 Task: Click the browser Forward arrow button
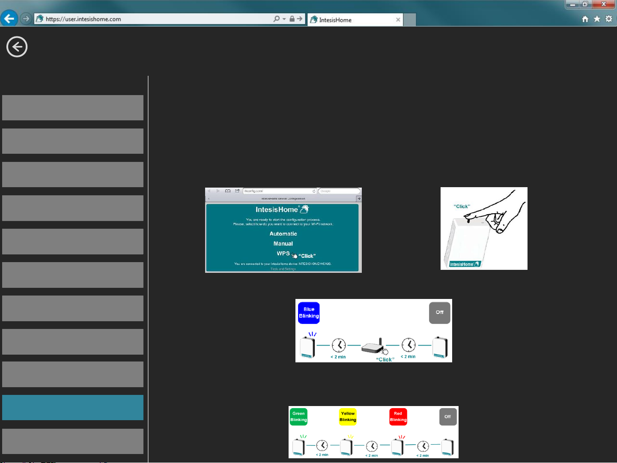point(26,19)
